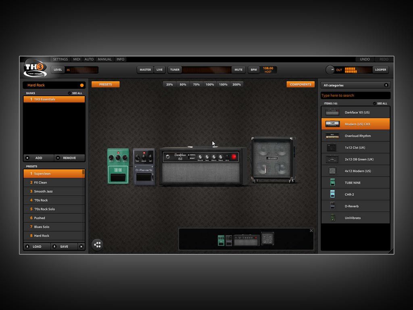Click the Overloud Rhythm amp icon

[x=332, y=136]
